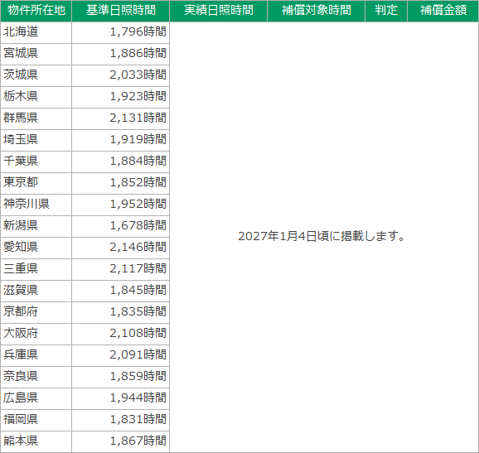
Task: Select the 京都府 location cell
Action: tap(36, 312)
